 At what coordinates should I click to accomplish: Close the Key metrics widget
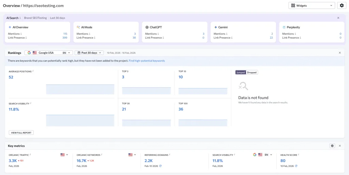[x=340, y=146]
